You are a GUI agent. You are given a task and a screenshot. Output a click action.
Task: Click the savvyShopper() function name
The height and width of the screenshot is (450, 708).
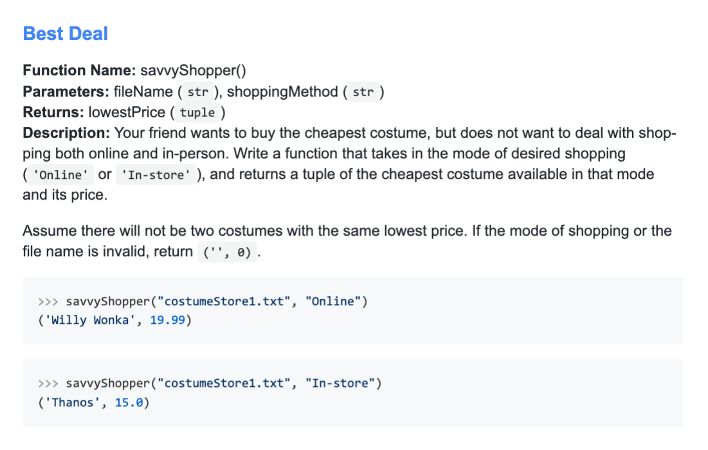tap(193, 71)
